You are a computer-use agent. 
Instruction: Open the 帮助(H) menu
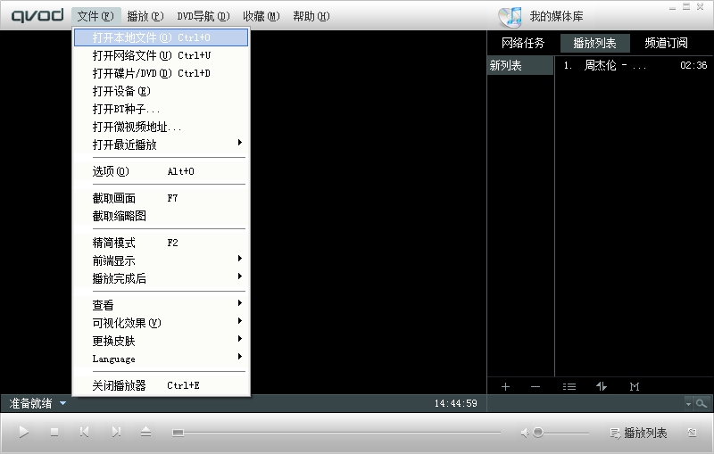click(x=311, y=16)
